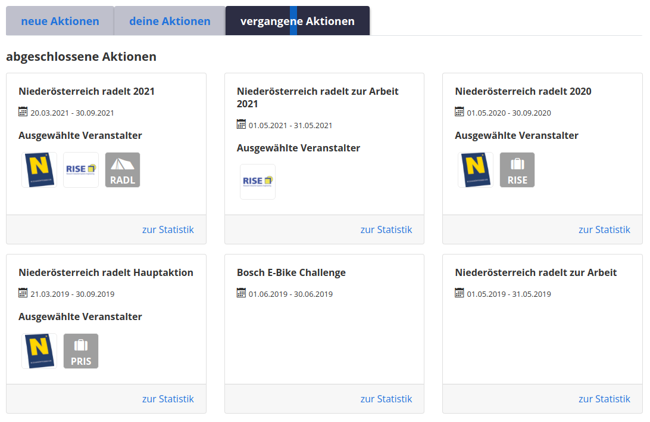Open zur Statistik for radelt zur Arbeit 2019
The width and height of the screenshot is (650, 422).
tap(604, 399)
